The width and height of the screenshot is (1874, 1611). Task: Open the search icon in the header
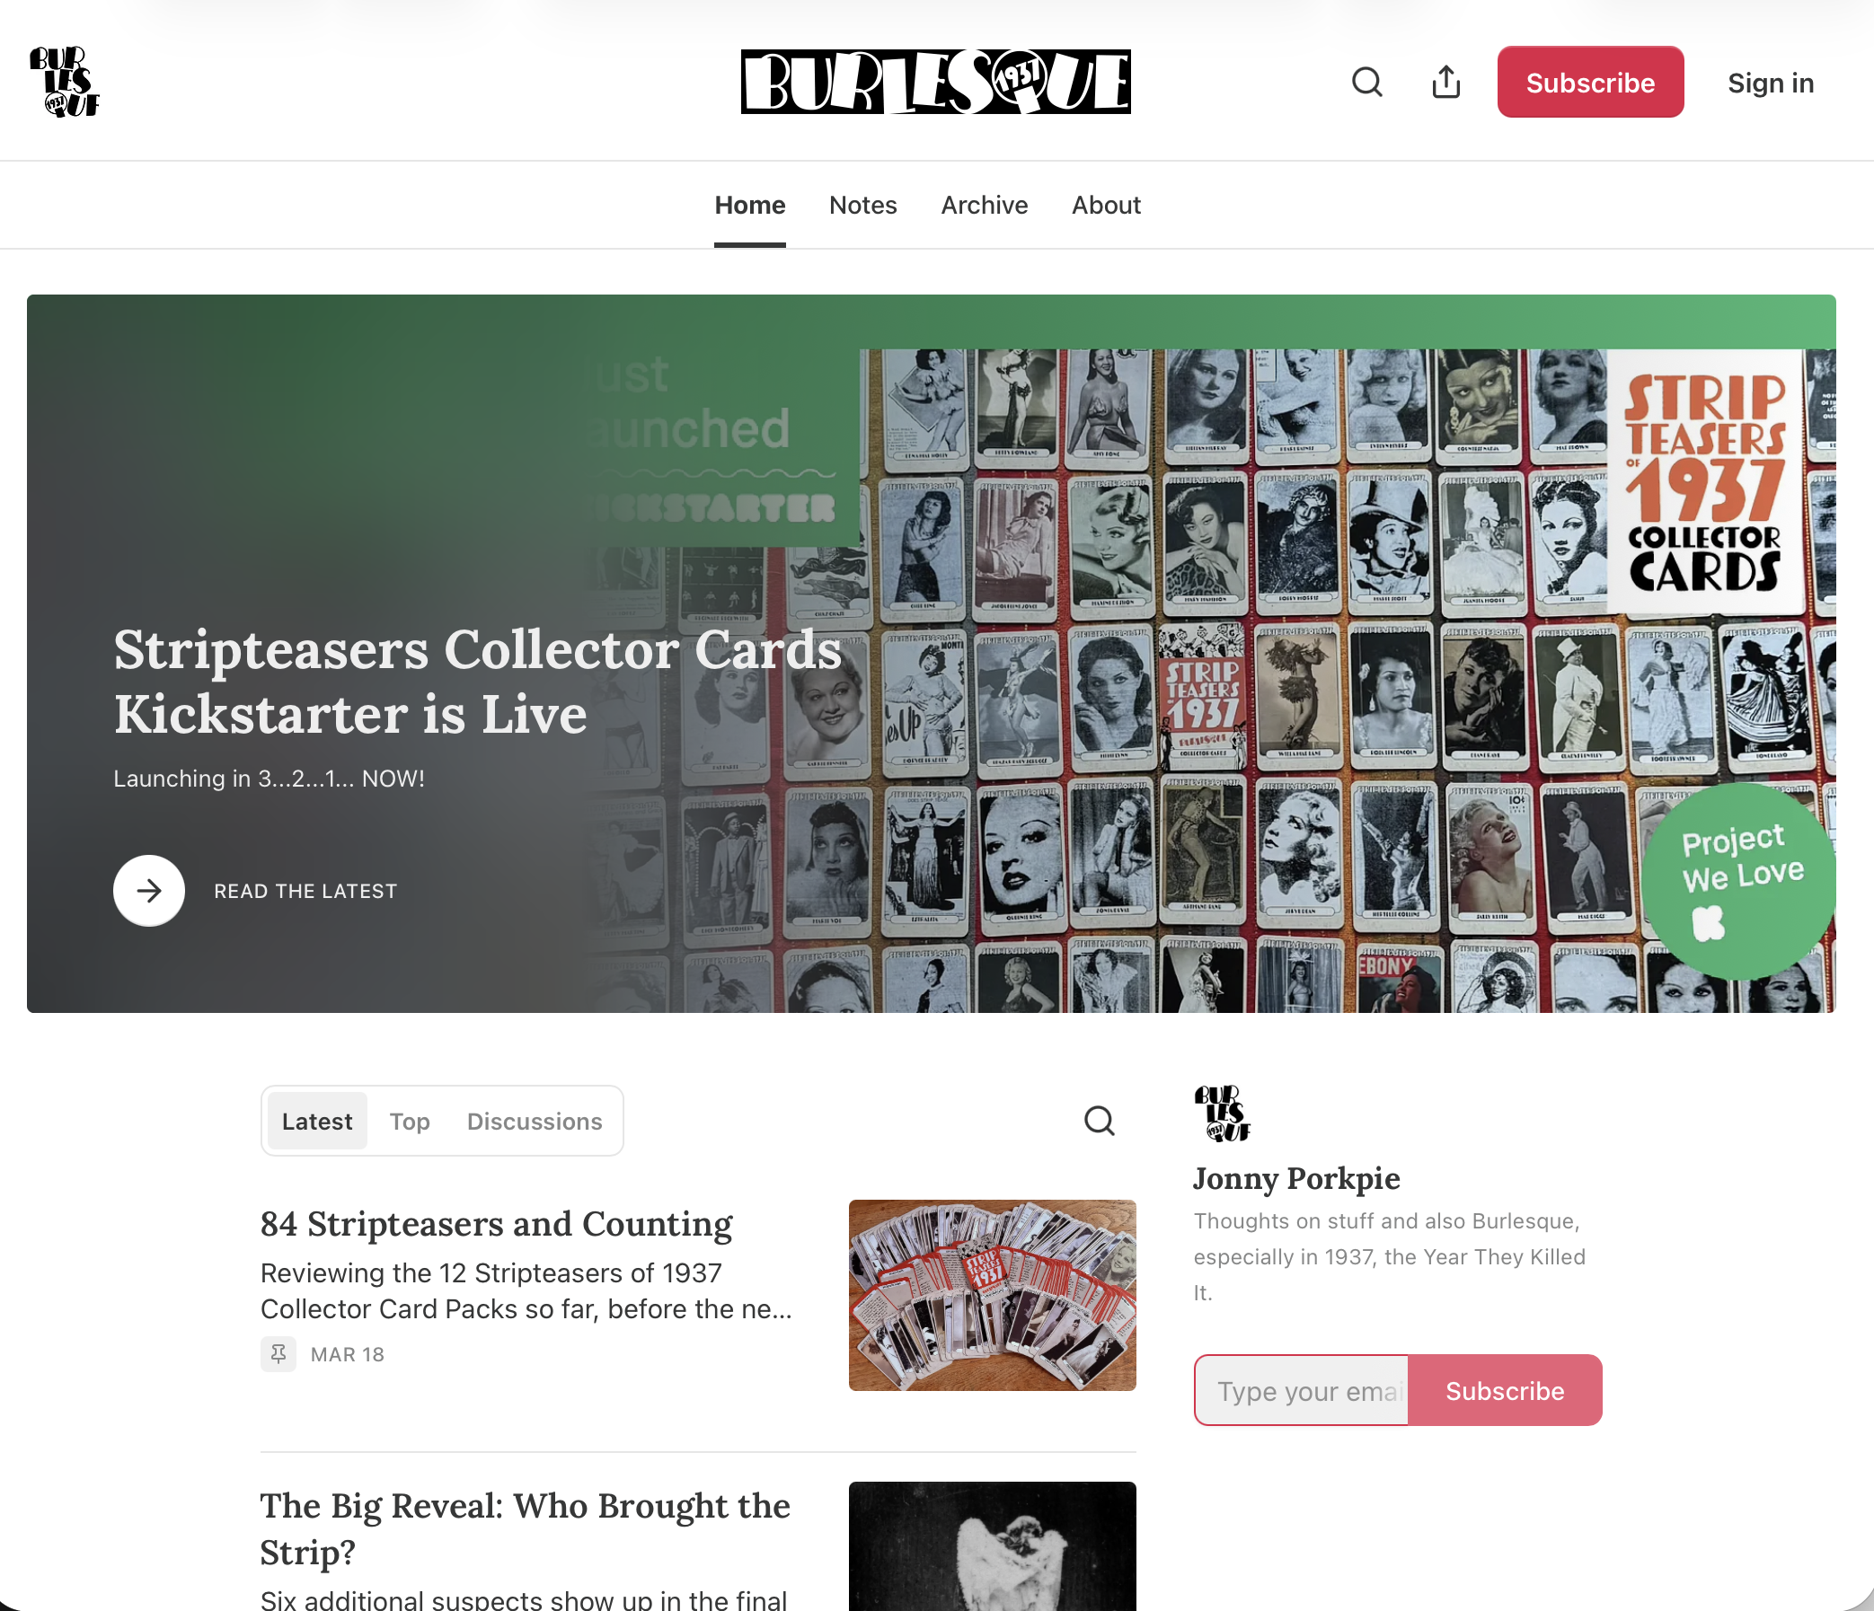click(1366, 83)
